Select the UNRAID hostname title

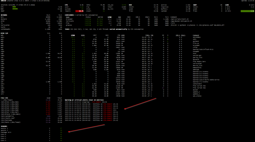tap(3, 1)
